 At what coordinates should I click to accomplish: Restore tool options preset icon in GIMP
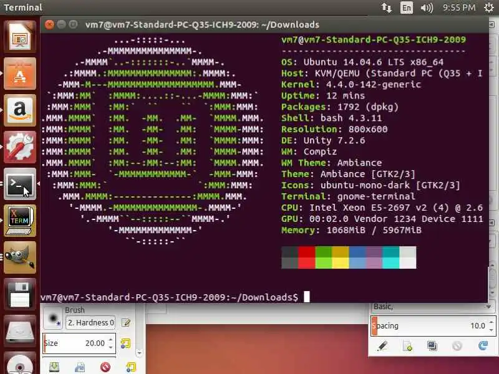pos(80,367)
